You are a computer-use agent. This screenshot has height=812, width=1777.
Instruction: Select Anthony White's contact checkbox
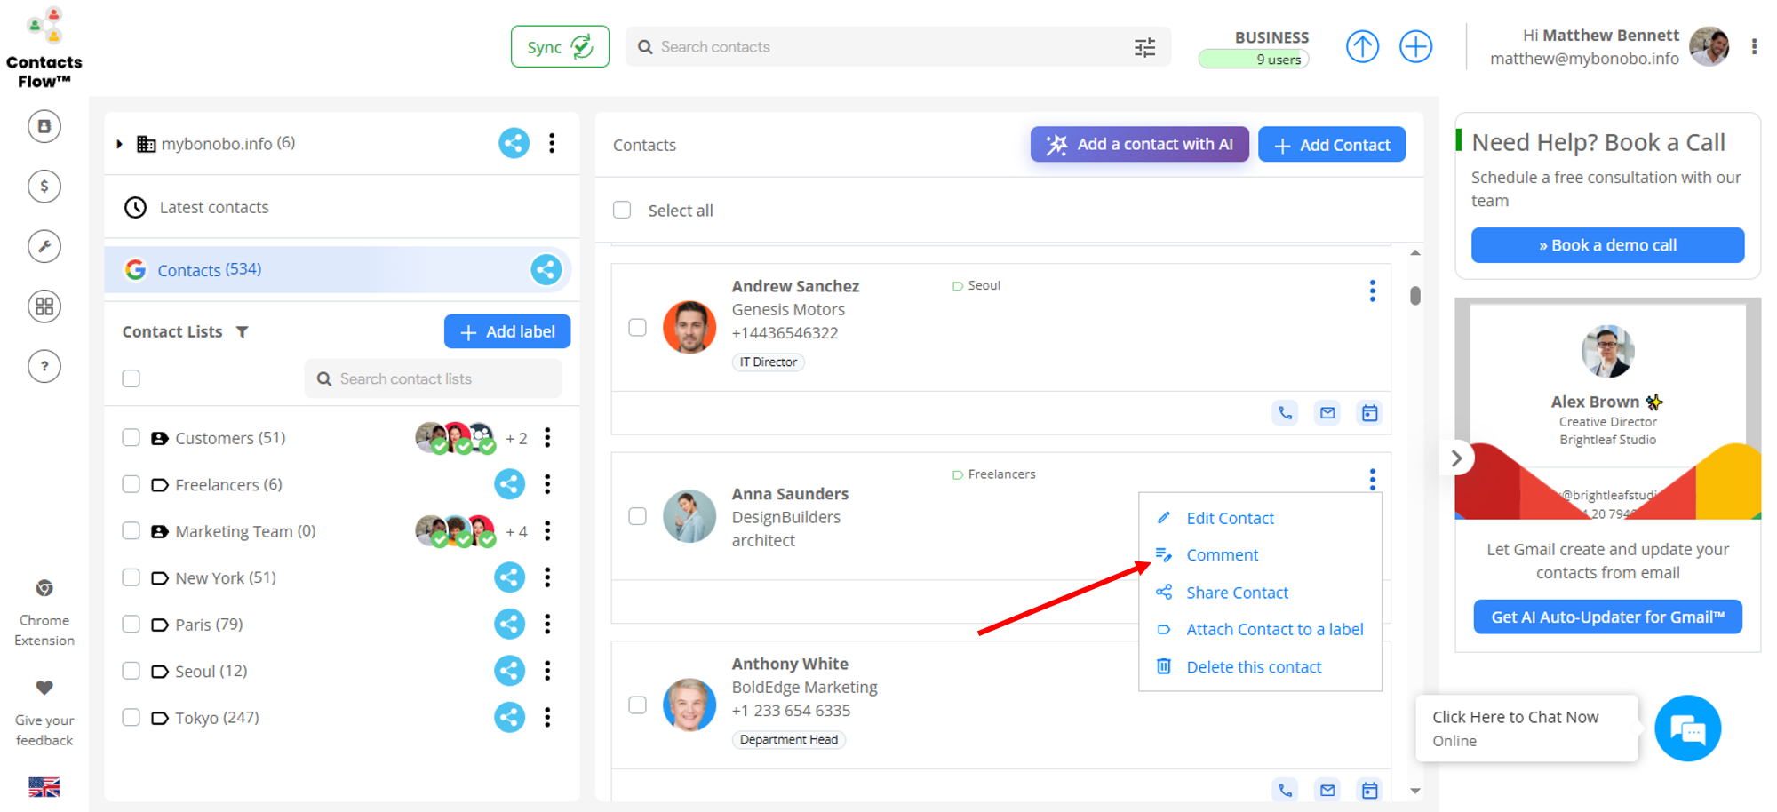pyautogui.click(x=637, y=705)
